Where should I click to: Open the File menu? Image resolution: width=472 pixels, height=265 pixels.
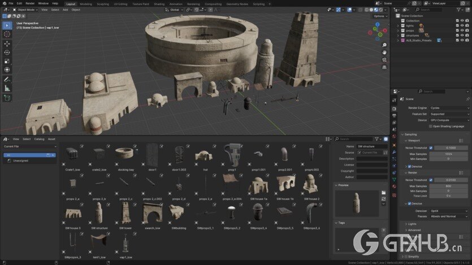11,3
